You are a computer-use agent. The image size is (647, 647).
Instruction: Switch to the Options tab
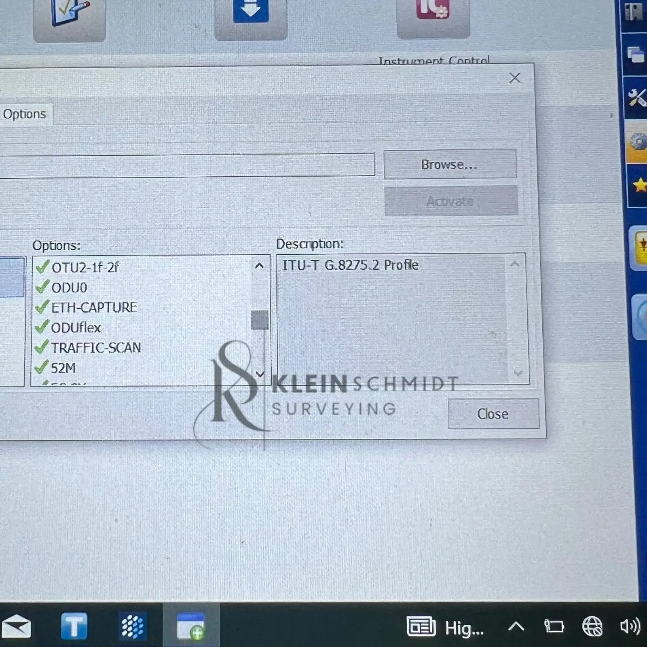click(x=24, y=114)
